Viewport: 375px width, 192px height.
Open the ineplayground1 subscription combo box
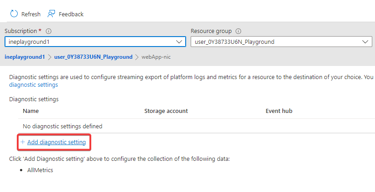91,42
